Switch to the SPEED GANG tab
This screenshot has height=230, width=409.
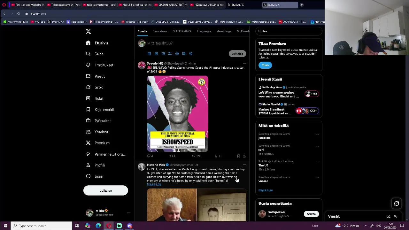point(182,31)
